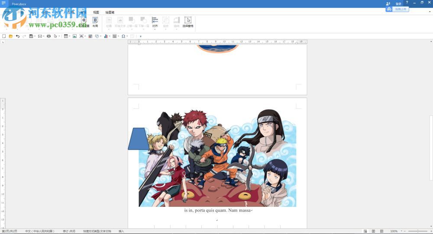Viewport: 433px width, 234px height.
Task: Click the new blank document icon
Action: (x=4, y=36)
